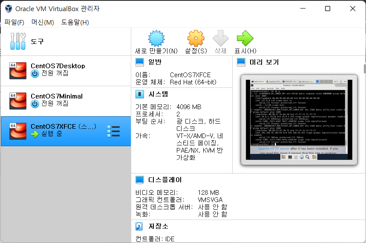Click the System (시스템) section heading
The width and height of the screenshot is (366, 243).
[x=158, y=94]
